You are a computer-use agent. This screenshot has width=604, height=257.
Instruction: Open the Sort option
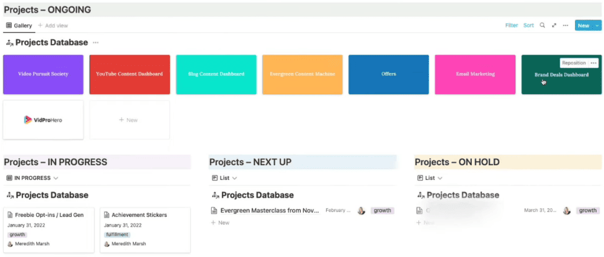[x=528, y=25]
